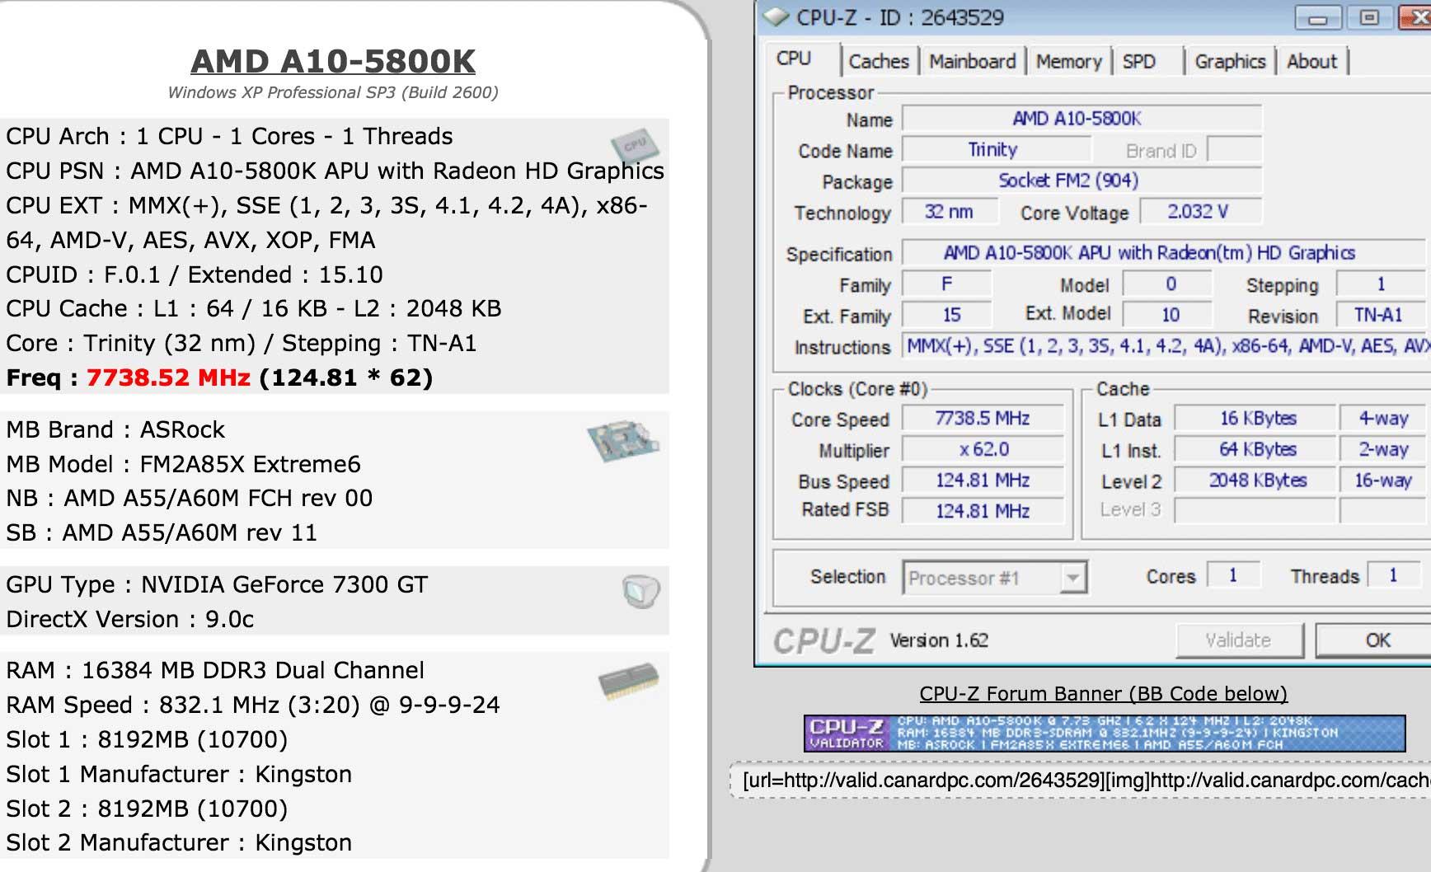
Task: Click the Code Name field showing Trinity
Action: 996,150
